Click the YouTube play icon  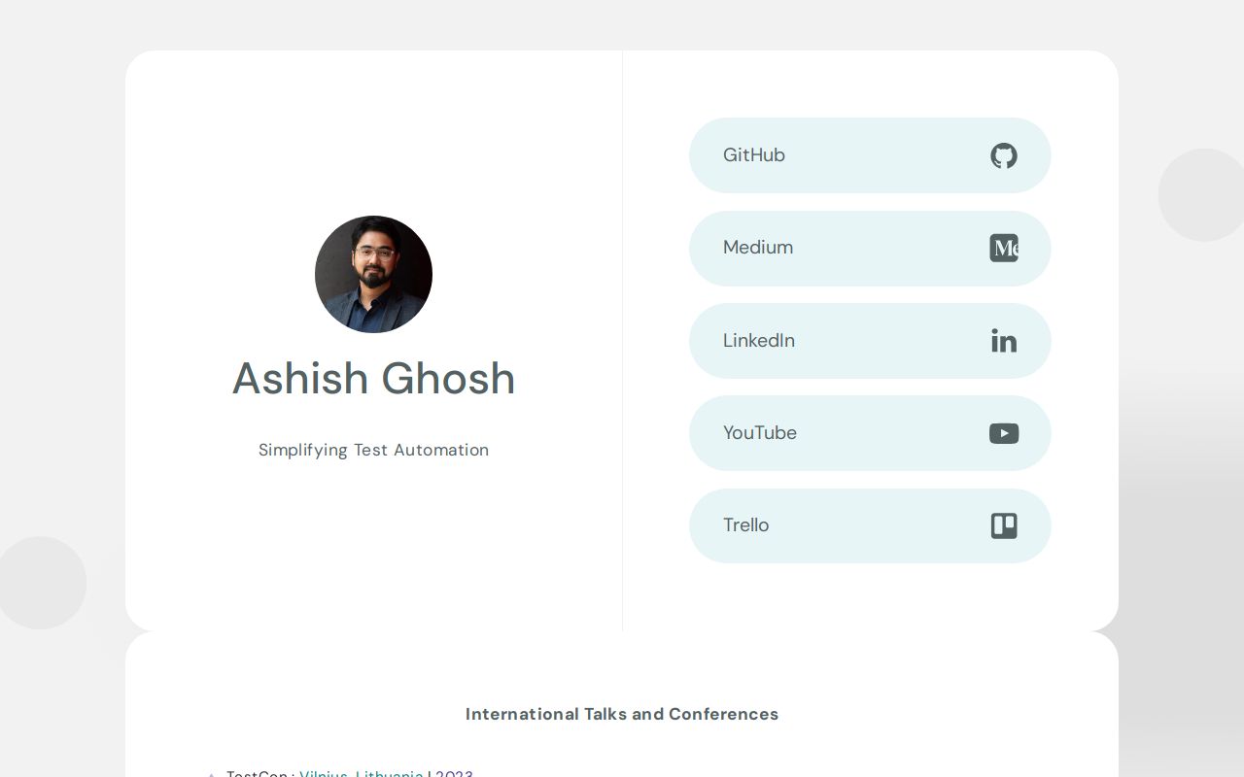(1003, 433)
